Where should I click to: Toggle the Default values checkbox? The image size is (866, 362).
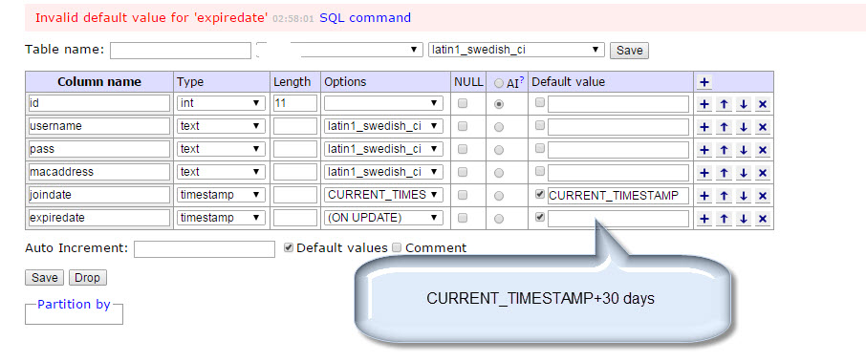[288, 247]
